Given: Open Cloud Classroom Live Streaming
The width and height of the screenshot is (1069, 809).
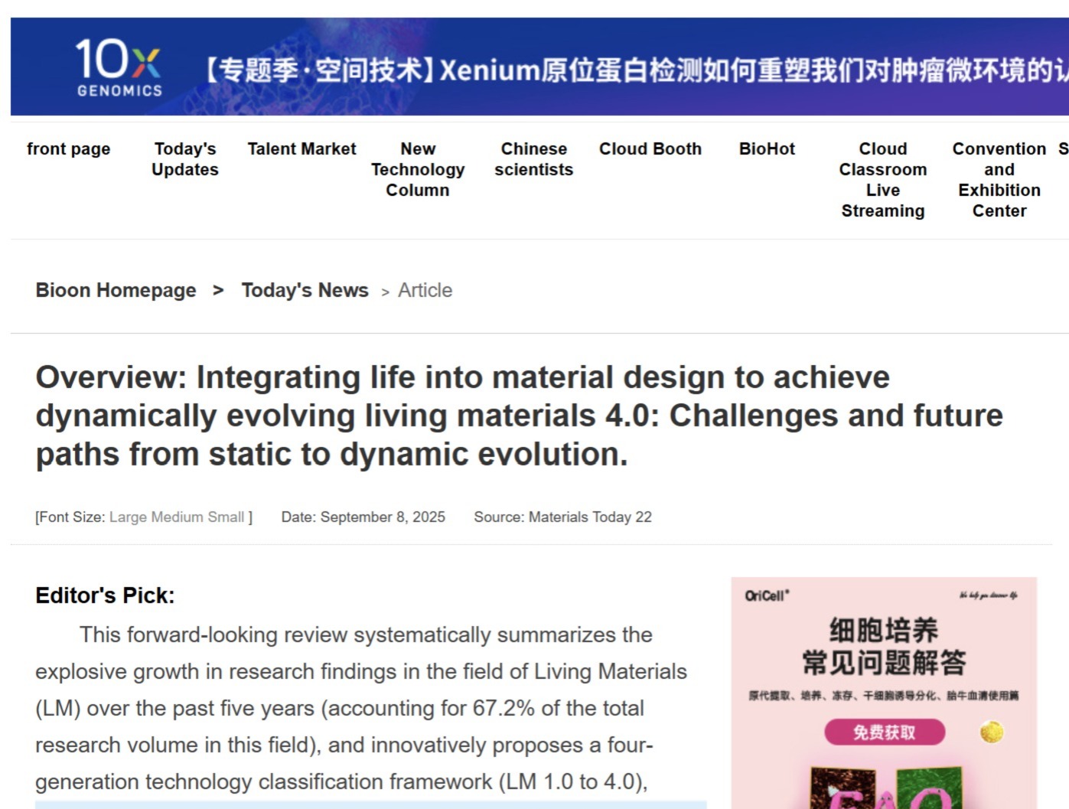Looking at the screenshot, I should pyautogui.click(x=883, y=180).
